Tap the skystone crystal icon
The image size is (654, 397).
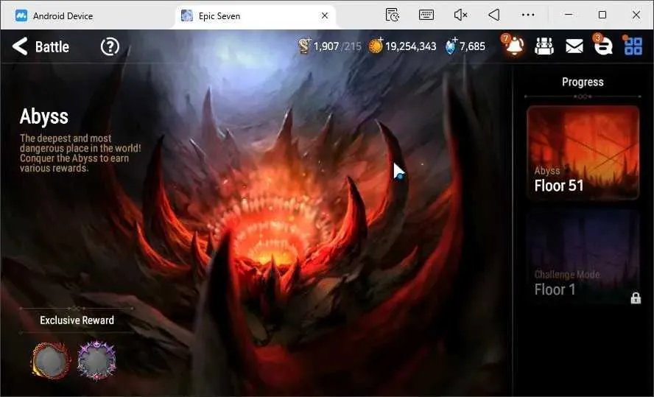pos(451,46)
